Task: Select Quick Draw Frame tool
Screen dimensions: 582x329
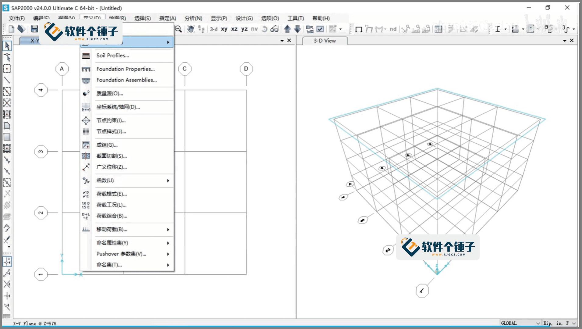Action: (x=7, y=91)
